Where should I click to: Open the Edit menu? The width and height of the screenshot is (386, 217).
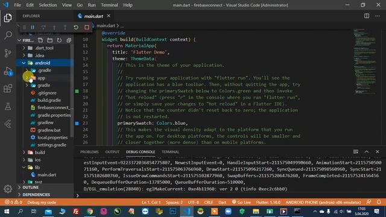point(30,5)
